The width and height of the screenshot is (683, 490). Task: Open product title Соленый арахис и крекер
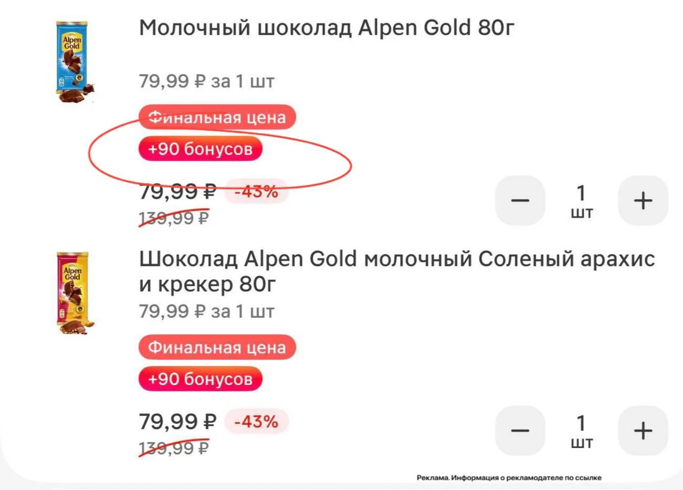[x=397, y=271]
